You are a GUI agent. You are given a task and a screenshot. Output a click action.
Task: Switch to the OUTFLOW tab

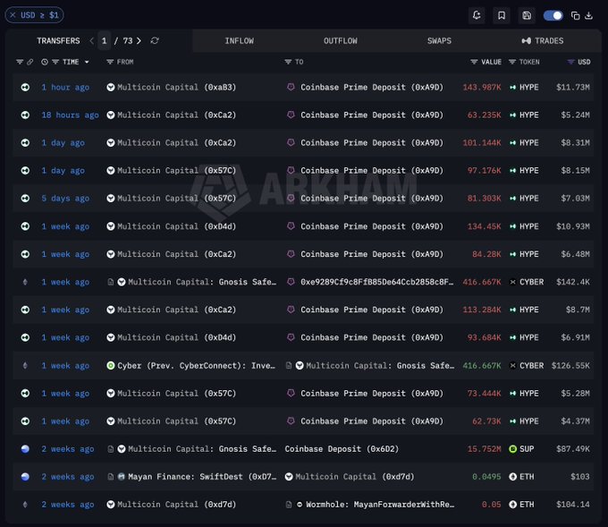click(x=341, y=41)
